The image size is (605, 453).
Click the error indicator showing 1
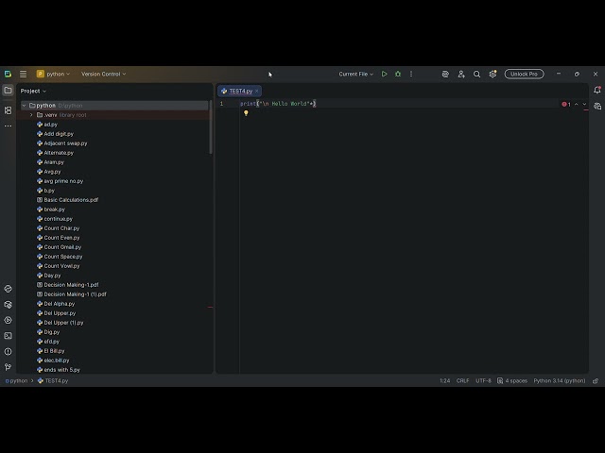click(x=566, y=105)
